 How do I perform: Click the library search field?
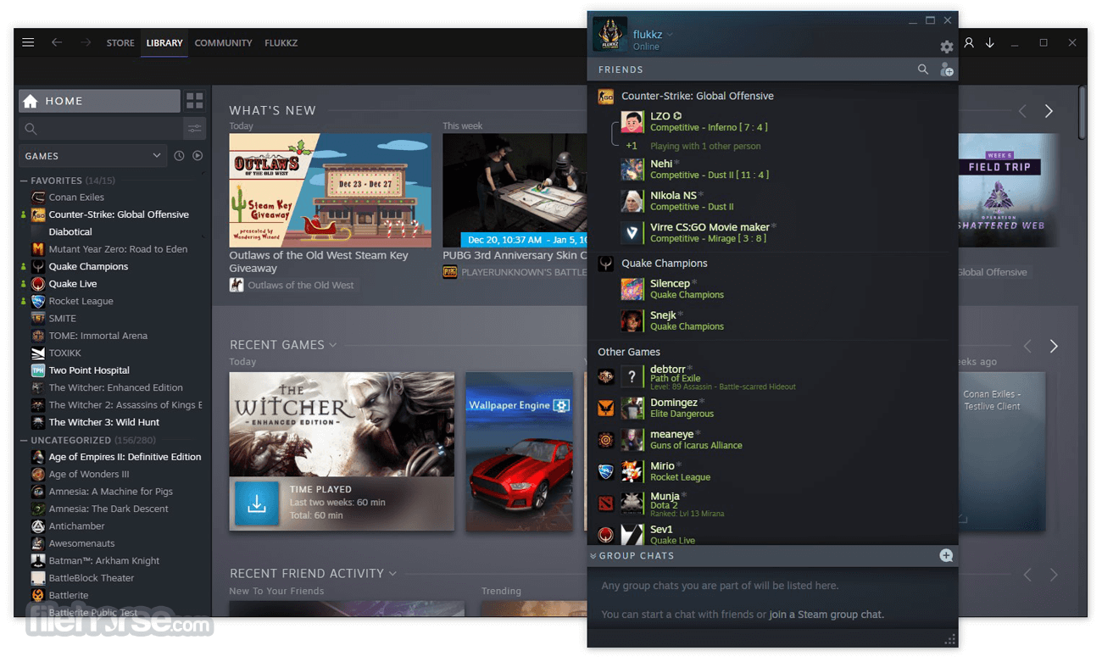coord(100,129)
